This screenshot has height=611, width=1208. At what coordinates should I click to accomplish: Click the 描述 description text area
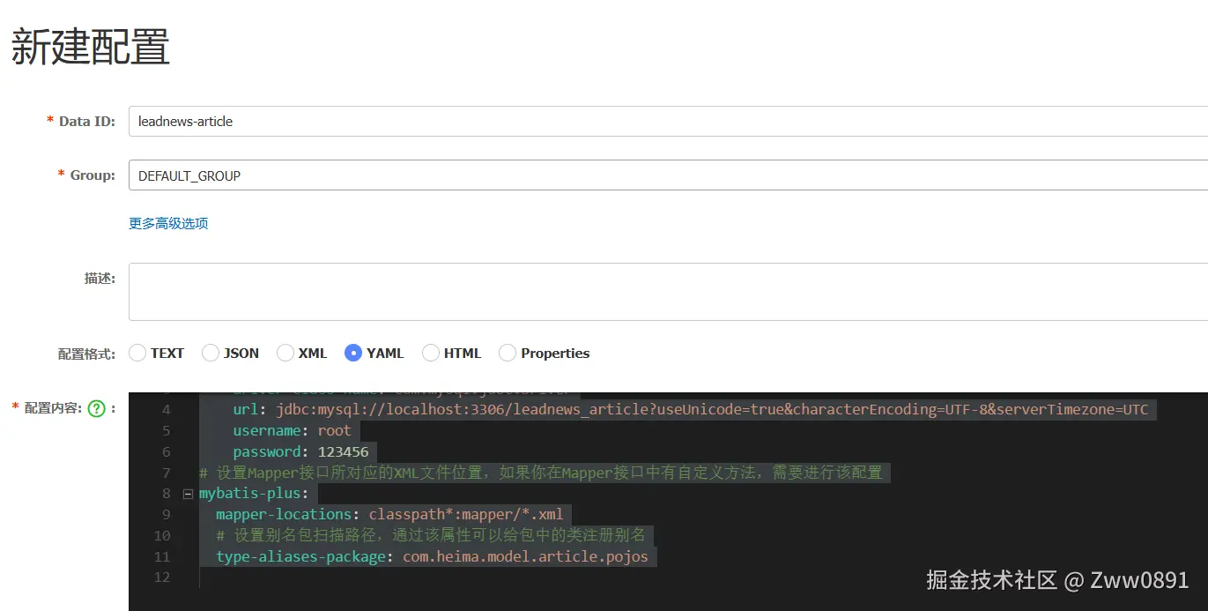click(668, 292)
